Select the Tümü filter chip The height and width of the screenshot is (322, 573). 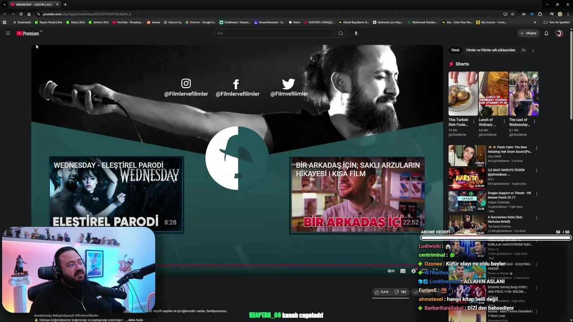coord(455,50)
